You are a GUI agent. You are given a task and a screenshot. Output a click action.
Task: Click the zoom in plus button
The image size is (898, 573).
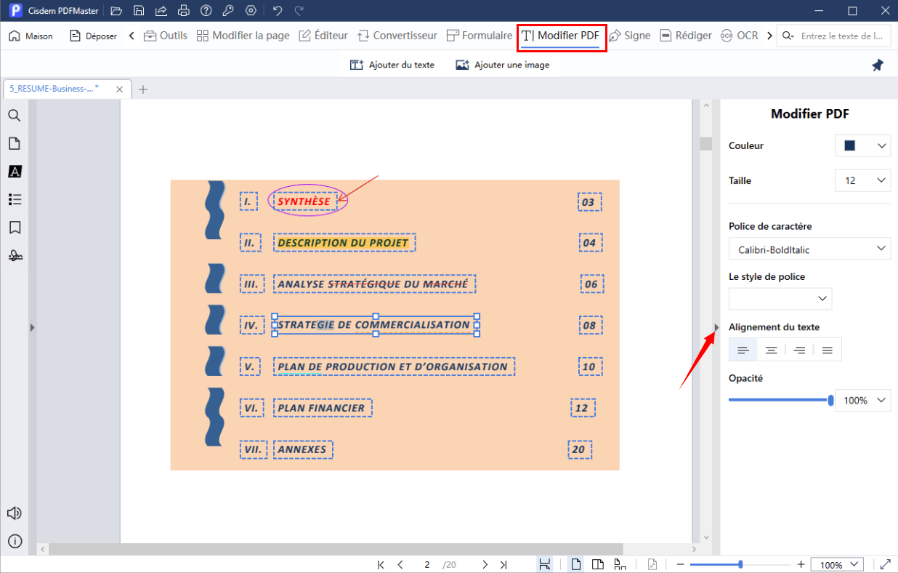[x=801, y=564]
